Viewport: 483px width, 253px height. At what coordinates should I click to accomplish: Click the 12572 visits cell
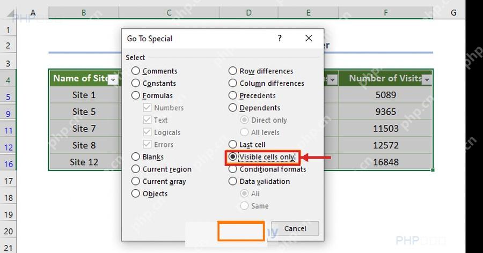(386, 145)
